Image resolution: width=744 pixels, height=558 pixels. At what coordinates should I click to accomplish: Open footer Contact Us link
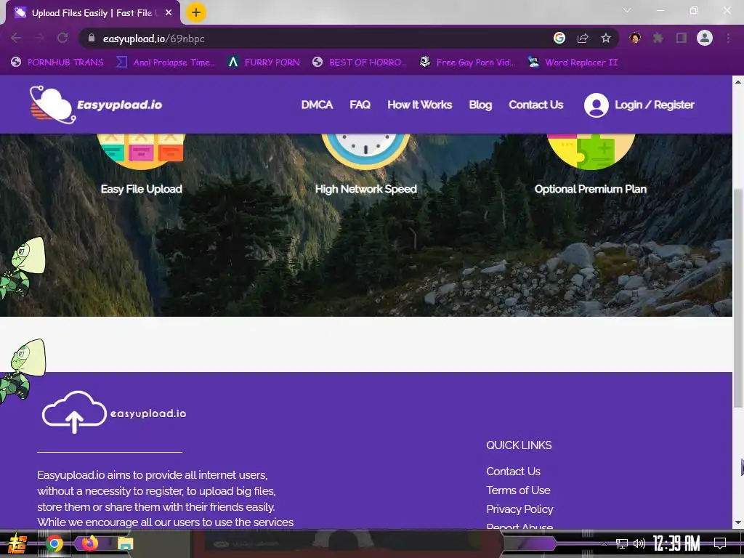pos(513,471)
